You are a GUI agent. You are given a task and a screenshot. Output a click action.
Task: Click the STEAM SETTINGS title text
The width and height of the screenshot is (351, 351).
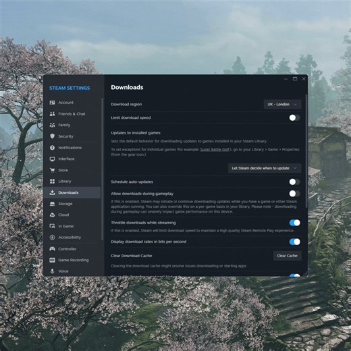click(70, 88)
